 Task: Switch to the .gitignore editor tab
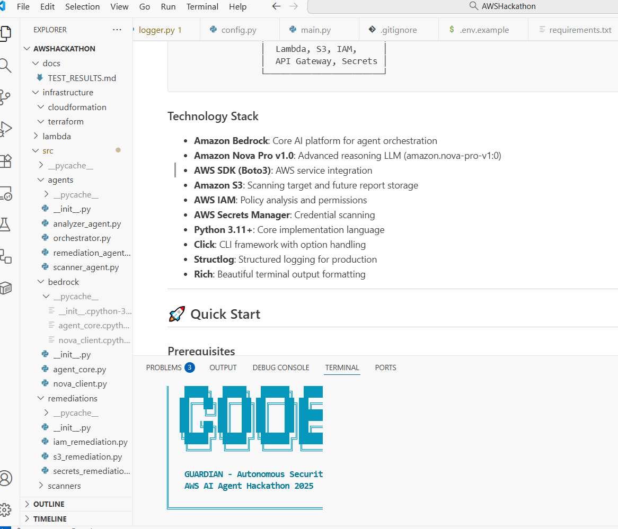399,30
